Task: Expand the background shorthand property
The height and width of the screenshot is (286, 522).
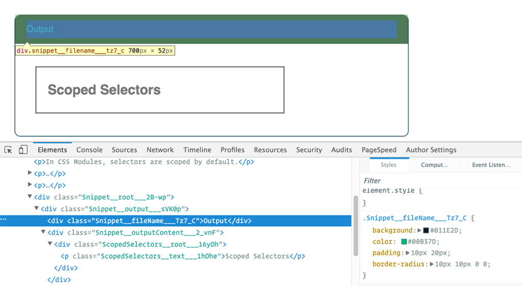Action: click(420, 230)
